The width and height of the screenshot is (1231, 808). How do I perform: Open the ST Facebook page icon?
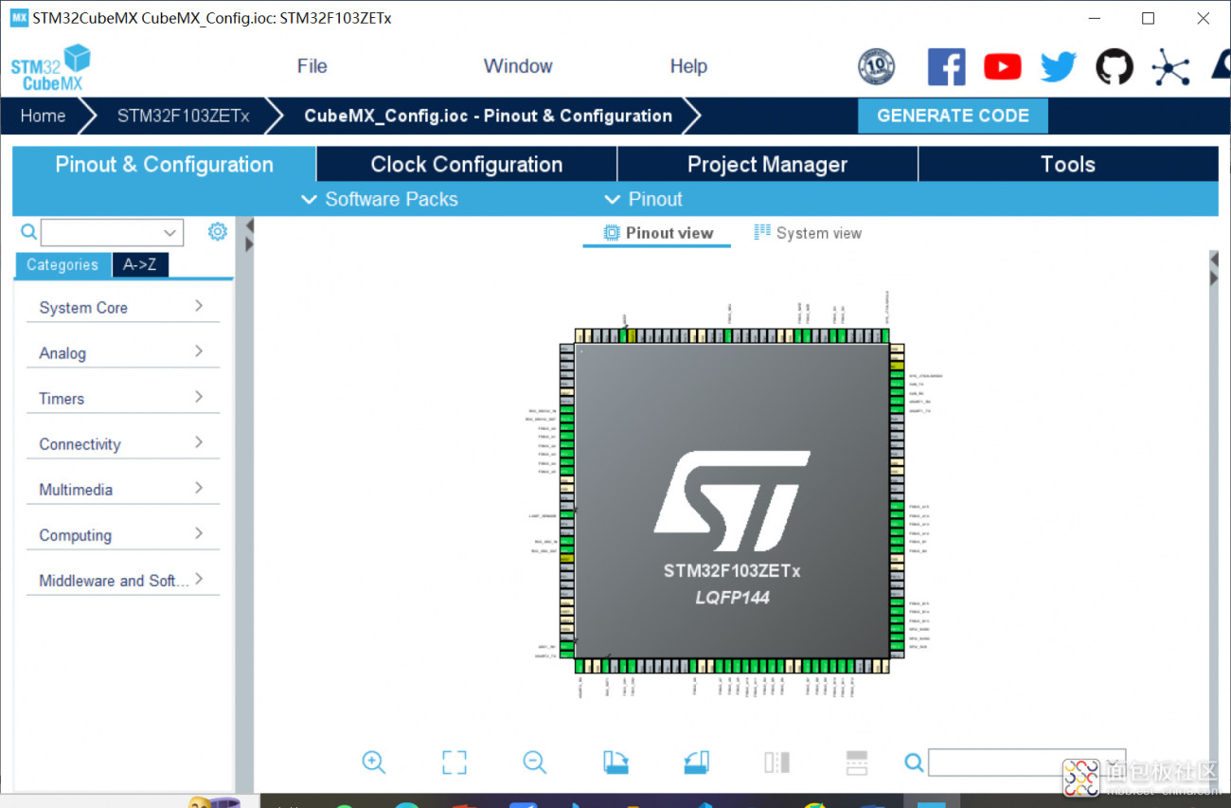click(x=946, y=67)
